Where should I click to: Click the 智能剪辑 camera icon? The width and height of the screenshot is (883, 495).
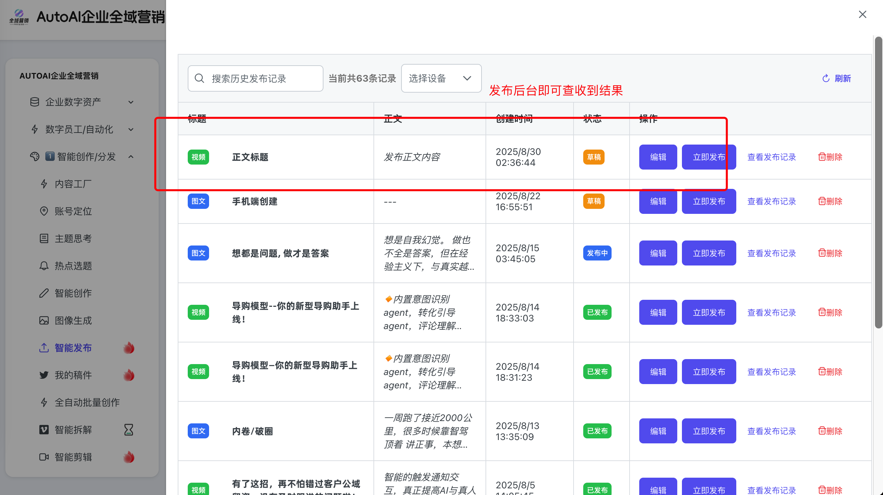(44, 457)
